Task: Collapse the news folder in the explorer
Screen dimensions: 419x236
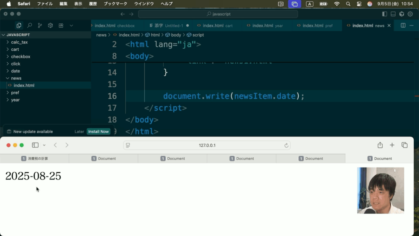Action: [16, 78]
